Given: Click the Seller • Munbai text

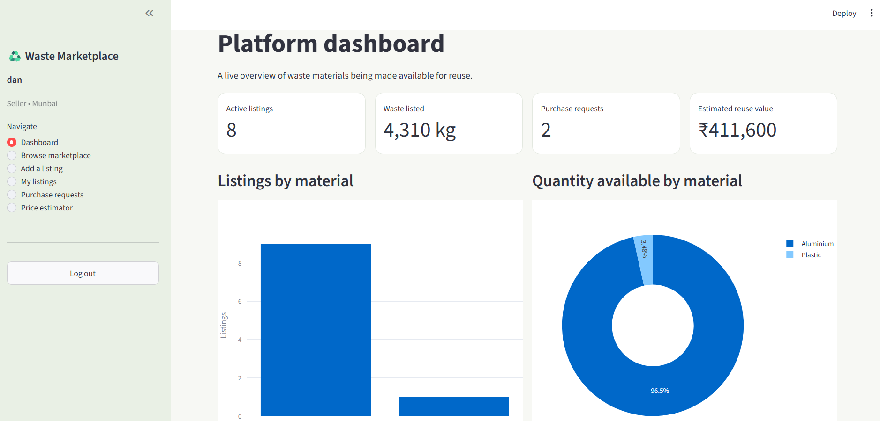Looking at the screenshot, I should [x=32, y=103].
